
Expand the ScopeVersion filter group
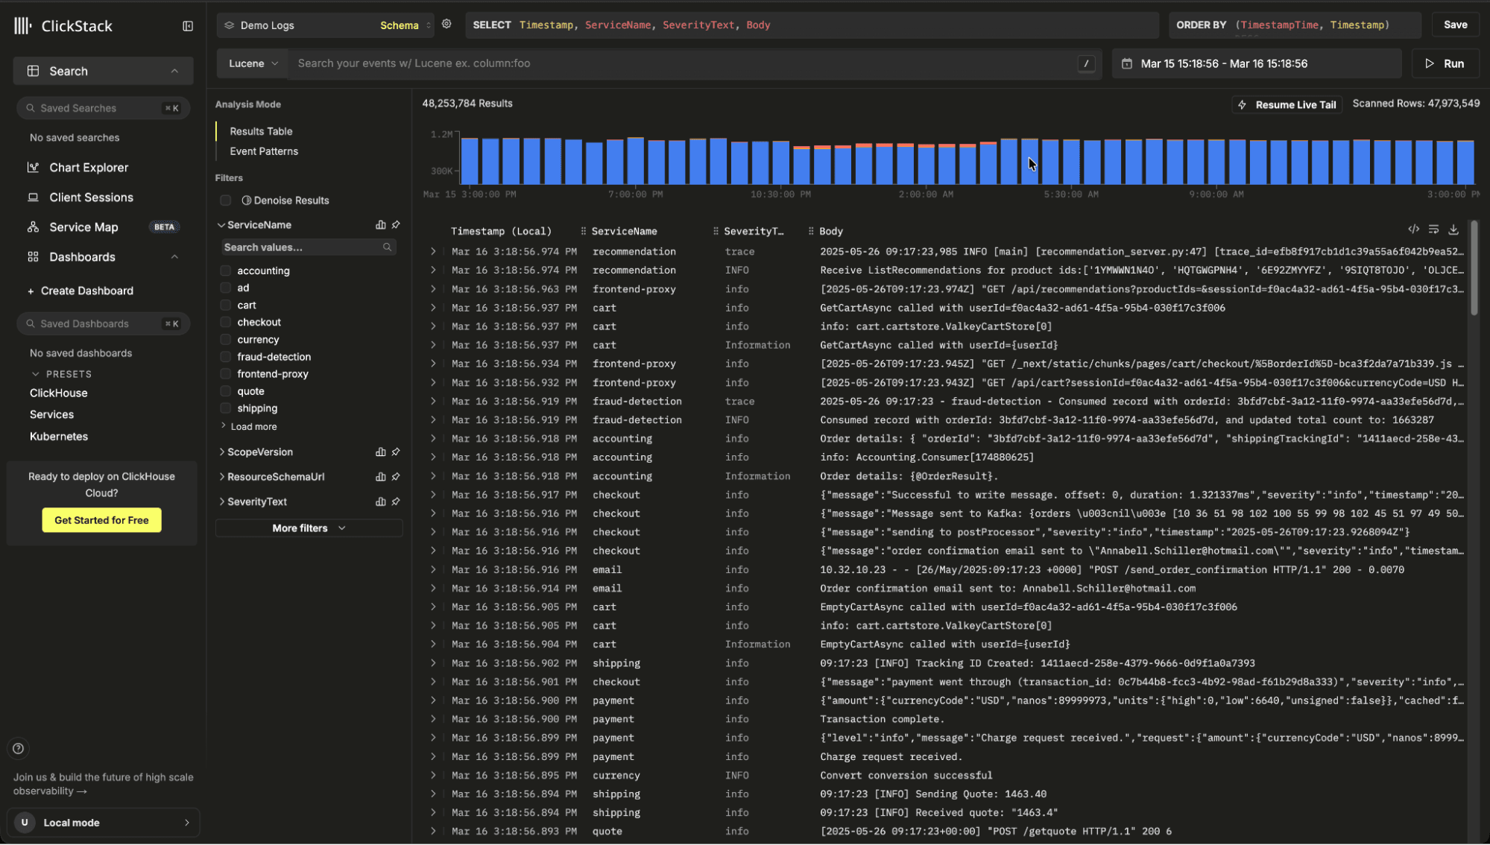(x=259, y=452)
